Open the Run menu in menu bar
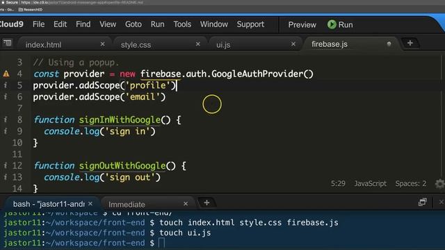 [158, 24]
